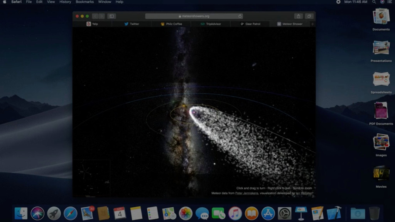395x222 pixels.
Task: Add a new tab with plus button
Action: tap(312, 24)
